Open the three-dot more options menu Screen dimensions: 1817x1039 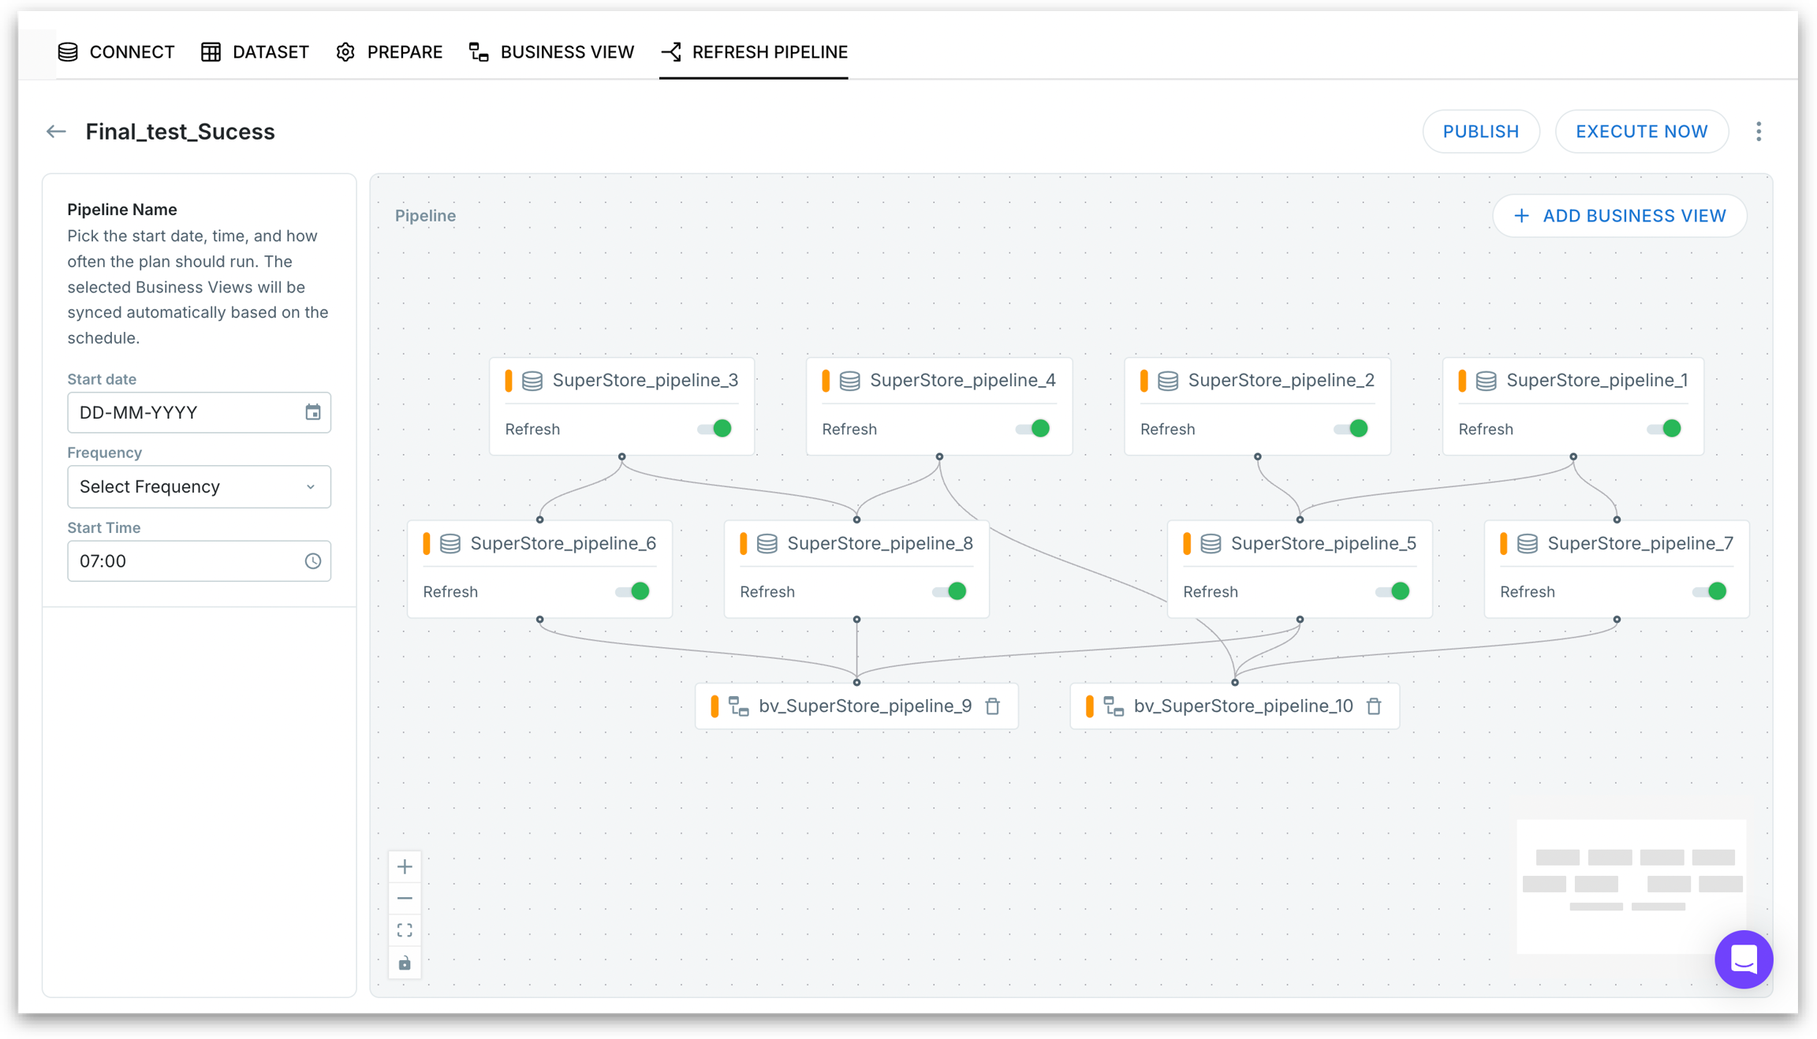click(x=1758, y=132)
